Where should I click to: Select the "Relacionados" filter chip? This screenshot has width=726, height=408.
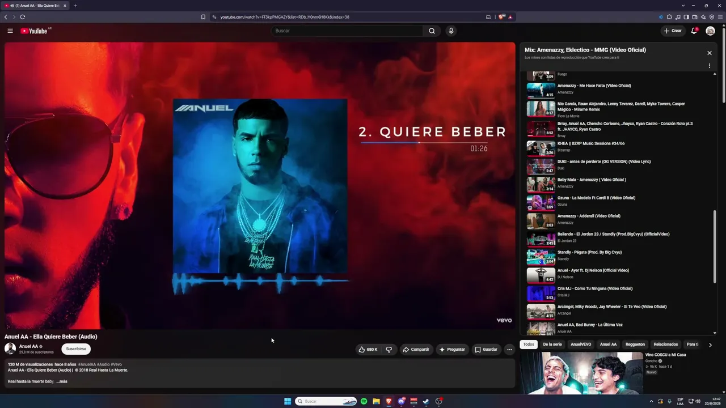pyautogui.click(x=666, y=345)
